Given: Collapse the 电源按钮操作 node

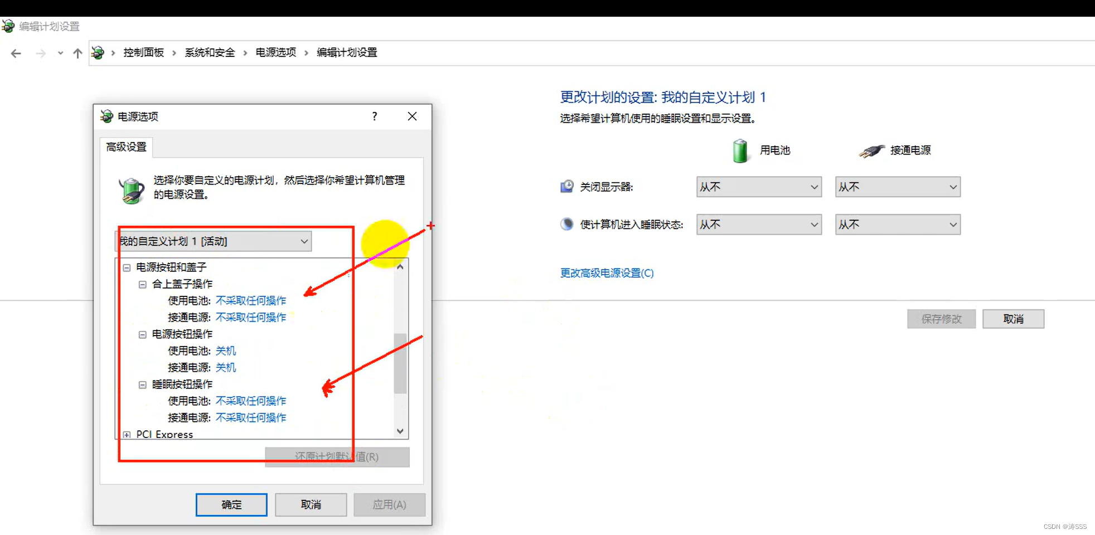Looking at the screenshot, I should coord(143,334).
